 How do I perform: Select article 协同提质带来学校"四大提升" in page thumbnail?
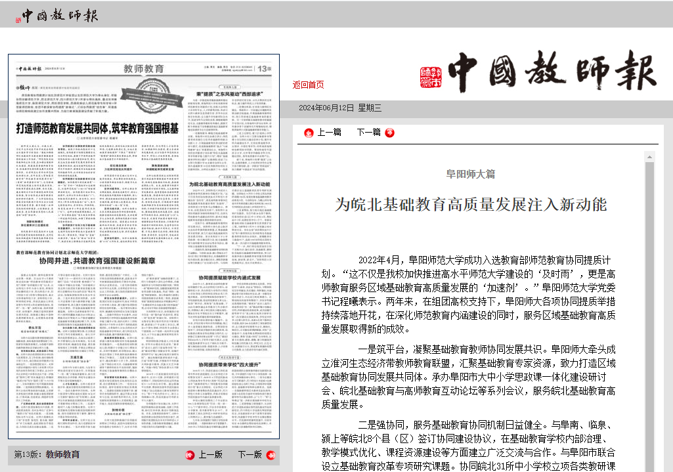pyautogui.click(x=230, y=363)
